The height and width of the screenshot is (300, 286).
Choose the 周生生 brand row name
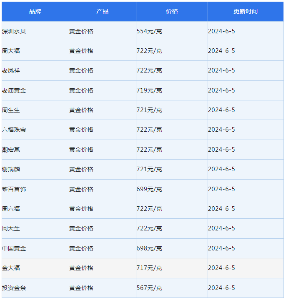coord(11,110)
